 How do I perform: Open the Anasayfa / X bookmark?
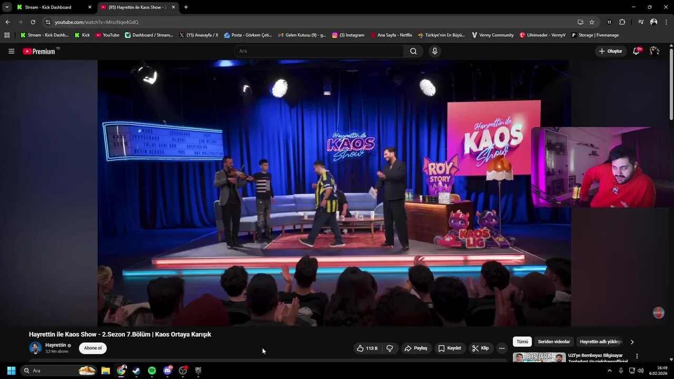(x=199, y=35)
